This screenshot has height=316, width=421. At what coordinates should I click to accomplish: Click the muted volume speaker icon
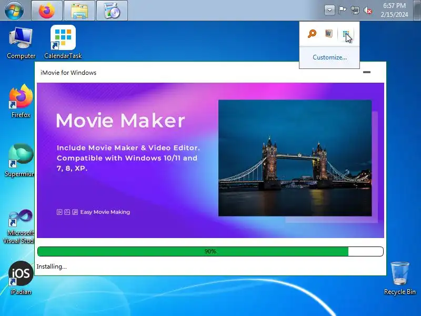(368, 11)
